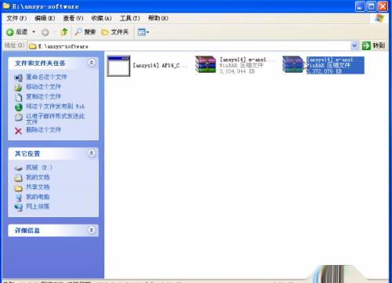The image size is (392, 283).
Task: Click the highlighted [ansys14] archive file name
Action: point(334,60)
